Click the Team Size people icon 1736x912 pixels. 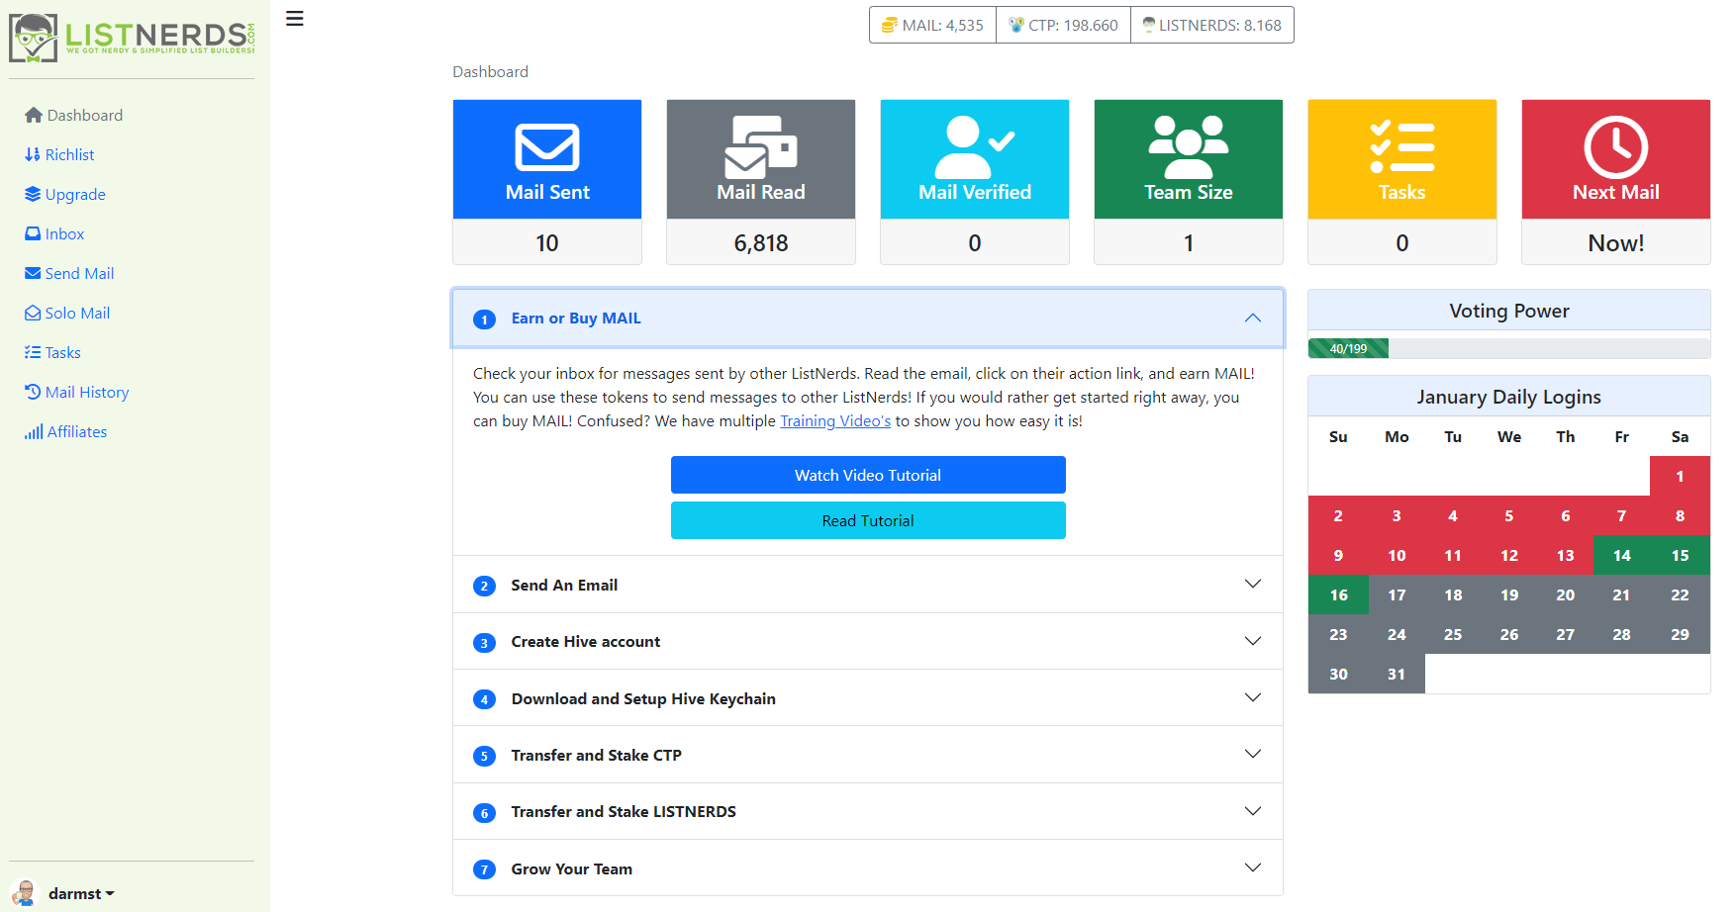point(1189,147)
